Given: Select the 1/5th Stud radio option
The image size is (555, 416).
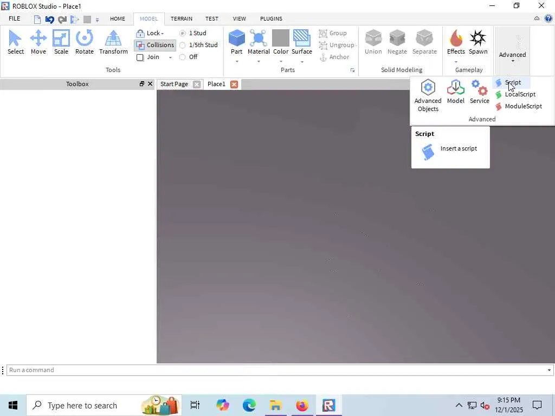Looking at the screenshot, I should click(x=183, y=45).
